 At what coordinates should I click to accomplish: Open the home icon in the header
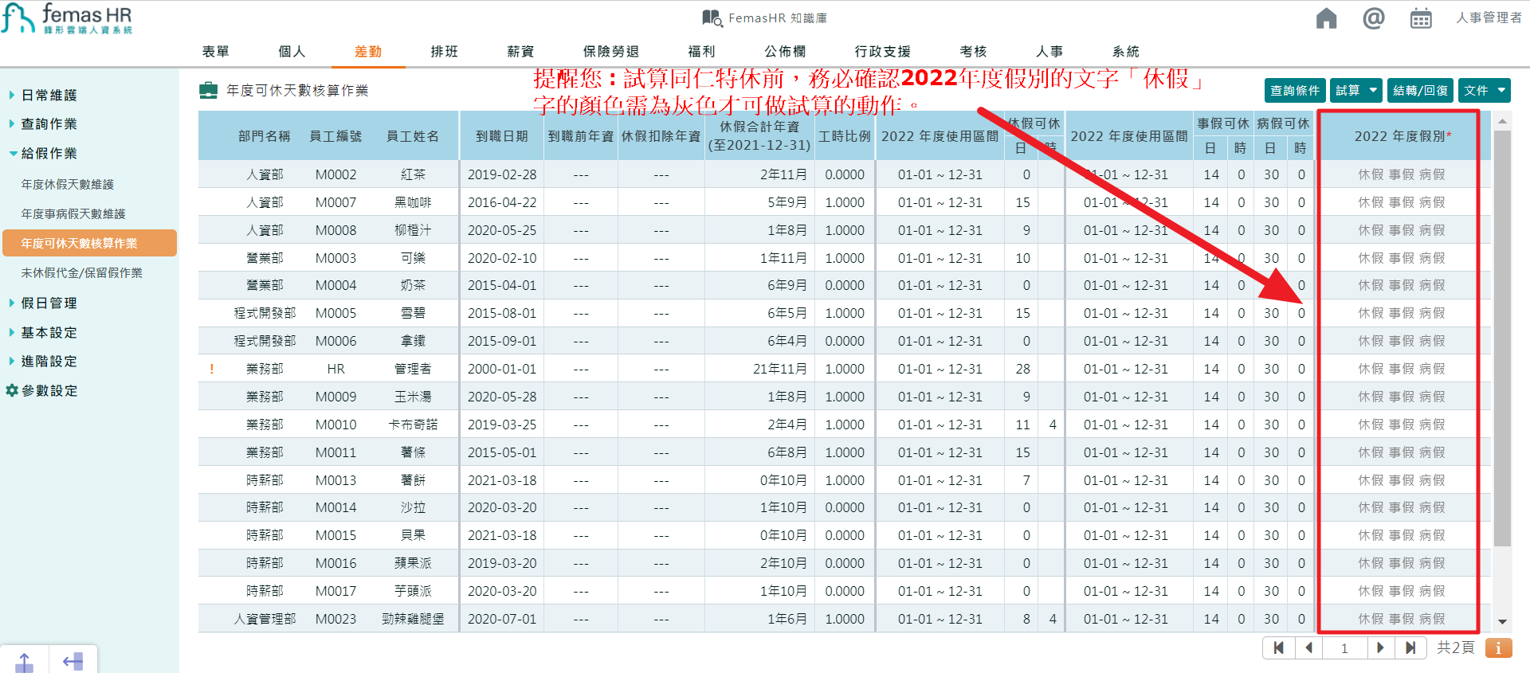[x=1326, y=18]
